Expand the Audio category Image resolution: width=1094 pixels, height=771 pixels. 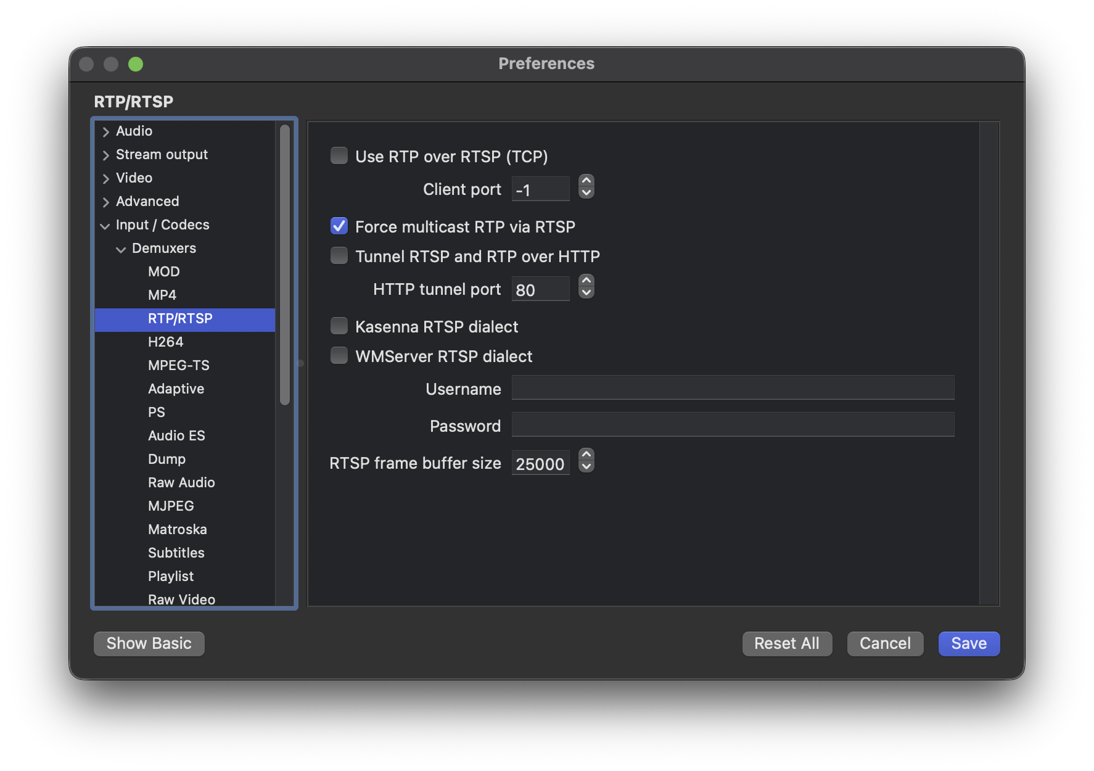click(x=105, y=131)
